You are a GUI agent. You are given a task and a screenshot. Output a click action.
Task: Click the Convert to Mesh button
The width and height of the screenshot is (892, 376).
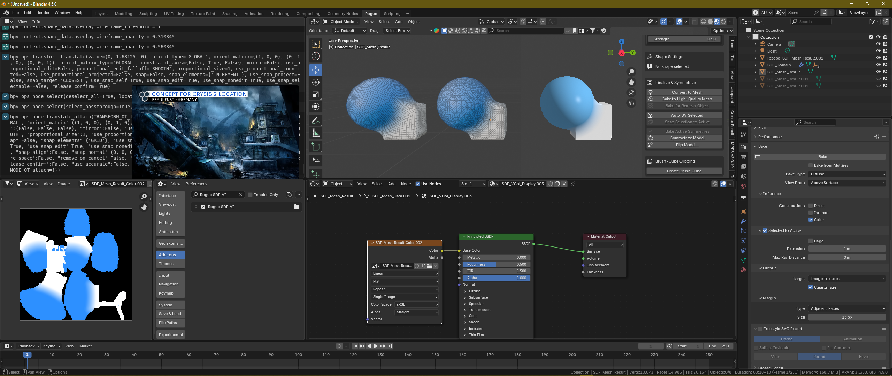(x=684, y=92)
